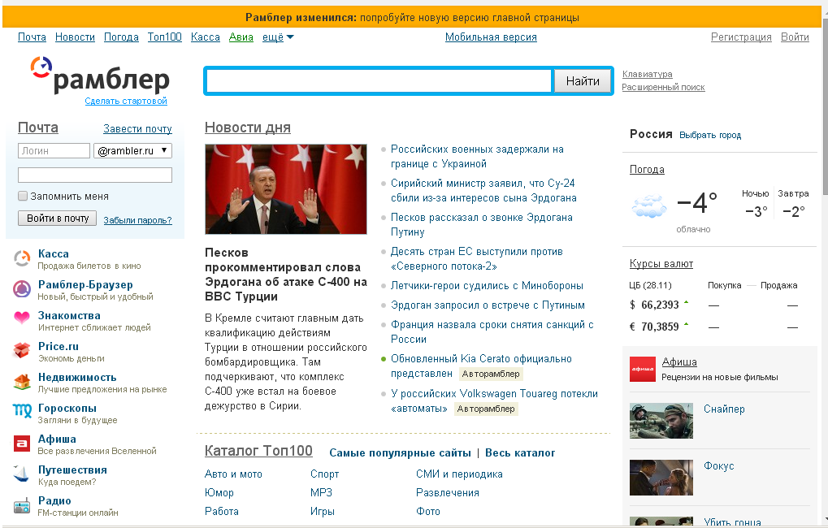Open the СМИ и периодика catalog category

[x=459, y=474]
